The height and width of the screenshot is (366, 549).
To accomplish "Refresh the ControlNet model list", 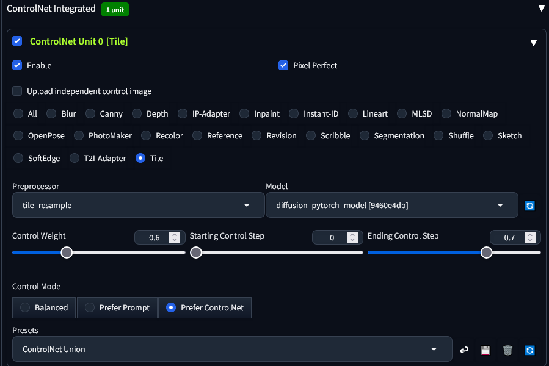I will point(529,206).
